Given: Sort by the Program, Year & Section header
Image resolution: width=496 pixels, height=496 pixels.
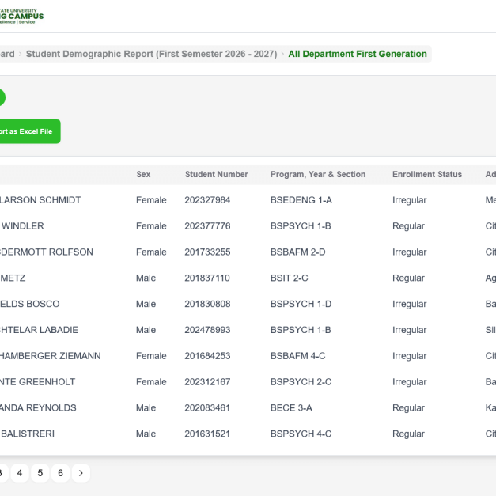Looking at the screenshot, I should click(x=317, y=174).
